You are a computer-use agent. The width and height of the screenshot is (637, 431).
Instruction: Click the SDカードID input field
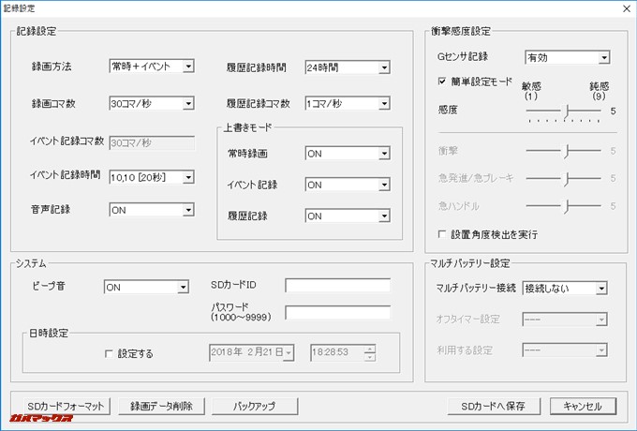337,285
